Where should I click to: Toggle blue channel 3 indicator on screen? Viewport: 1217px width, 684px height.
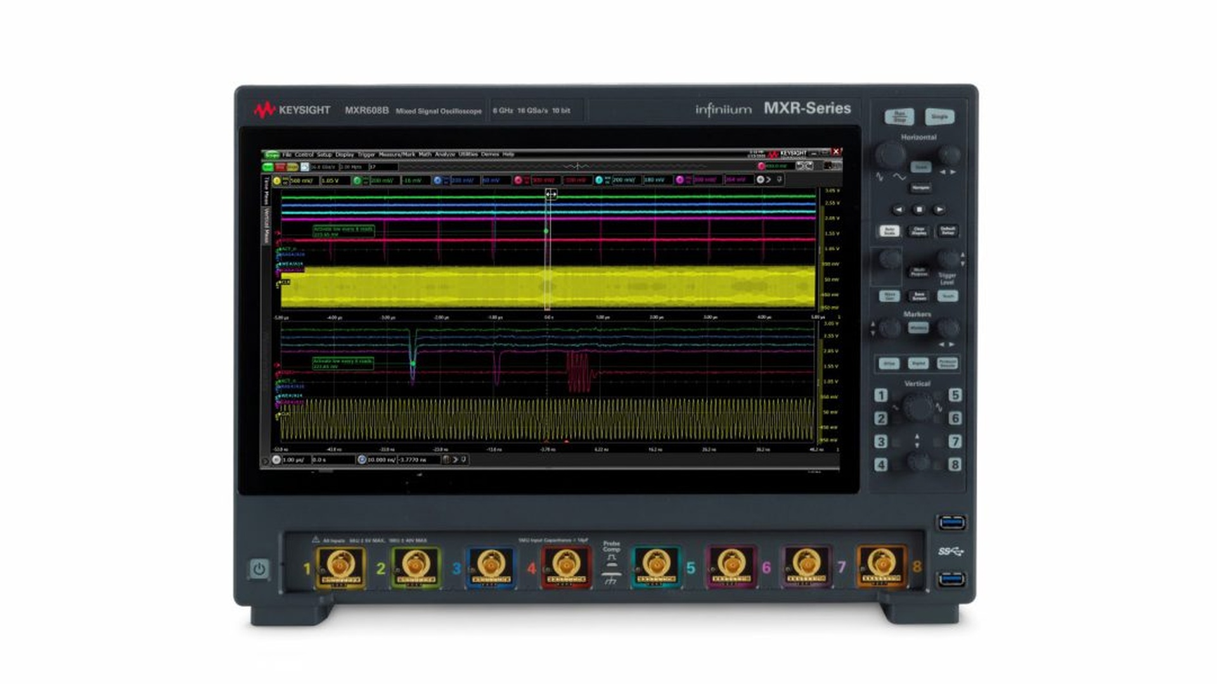pyautogui.click(x=437, y=180)
